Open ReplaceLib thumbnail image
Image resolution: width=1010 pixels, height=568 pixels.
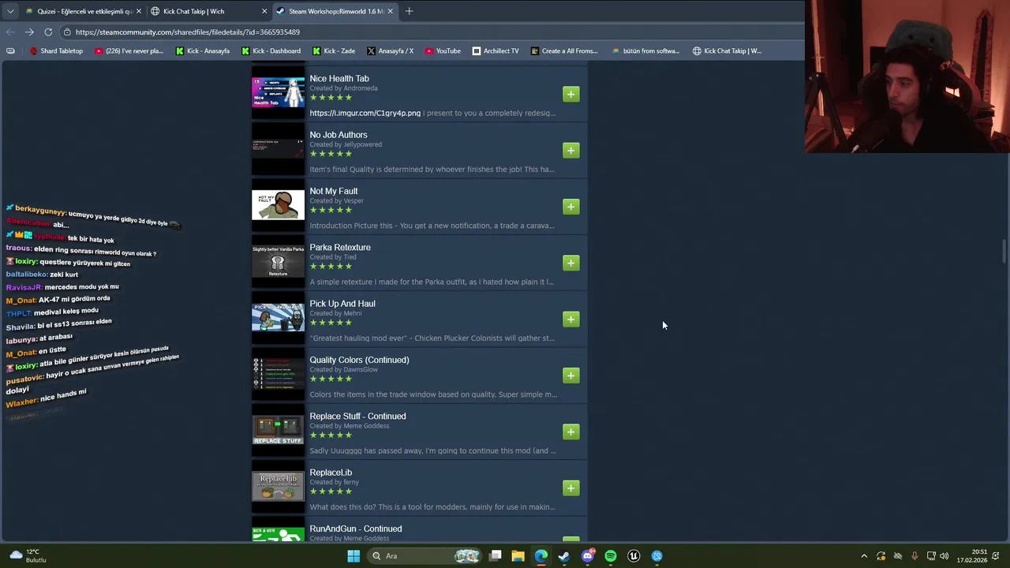278,487
